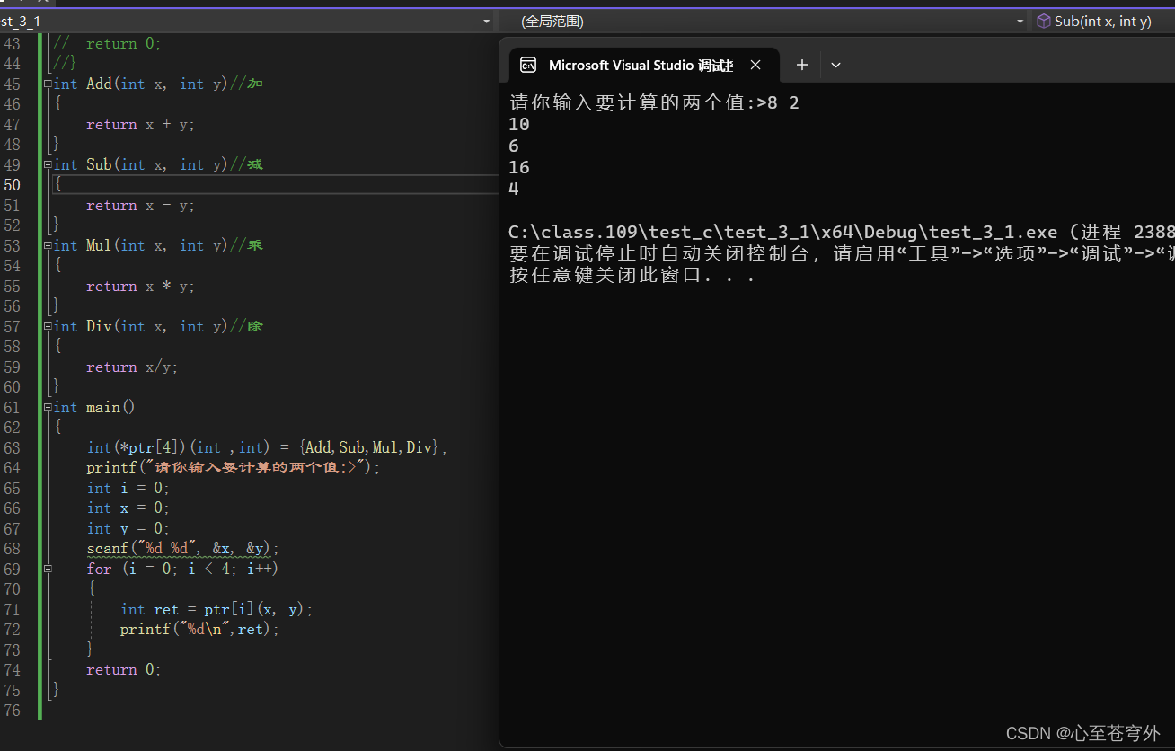The height and width of the screenshot is (751, 1175).
Task: Collapse the Div function outline box
Action: point(49,326)
